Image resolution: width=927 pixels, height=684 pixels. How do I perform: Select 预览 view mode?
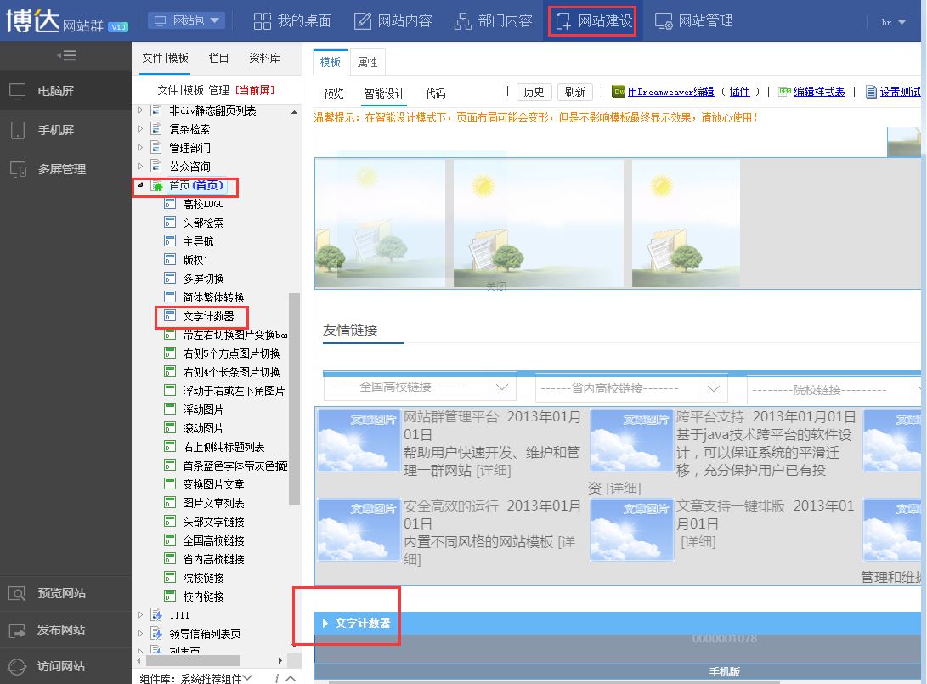point(333,93)
